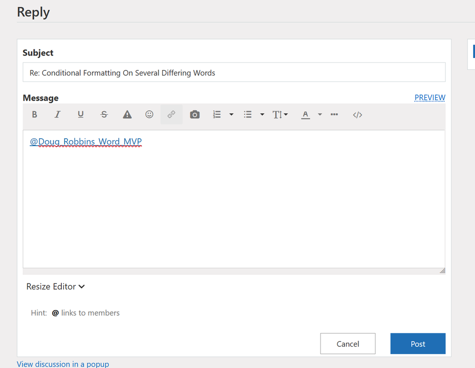The image size is (475, 368).
Task: Post the reply
Action: [417, 343]
